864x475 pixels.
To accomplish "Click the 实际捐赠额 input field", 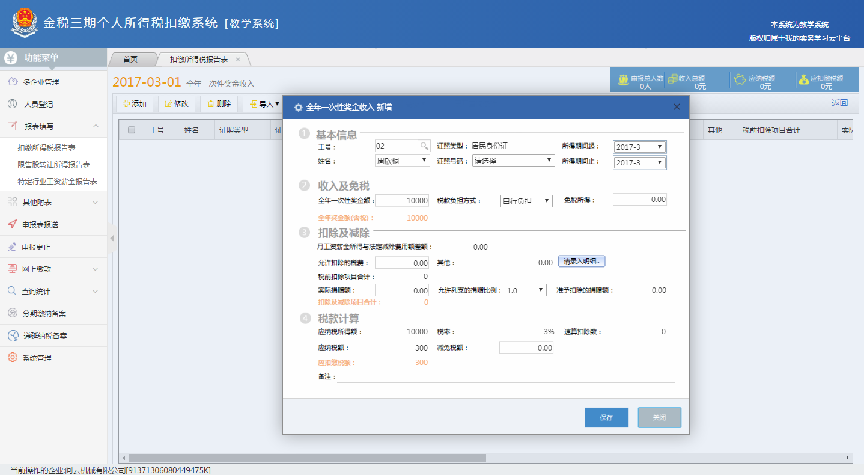I will [402, 290].
